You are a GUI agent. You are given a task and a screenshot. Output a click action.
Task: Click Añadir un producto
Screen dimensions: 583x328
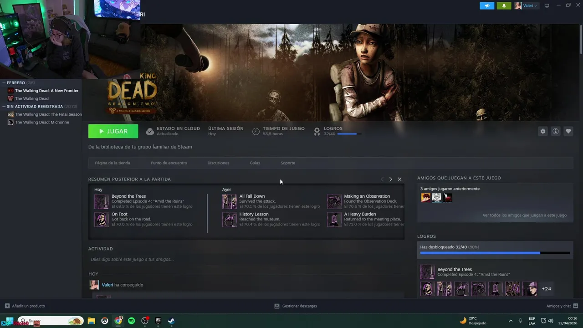(25, 306)
